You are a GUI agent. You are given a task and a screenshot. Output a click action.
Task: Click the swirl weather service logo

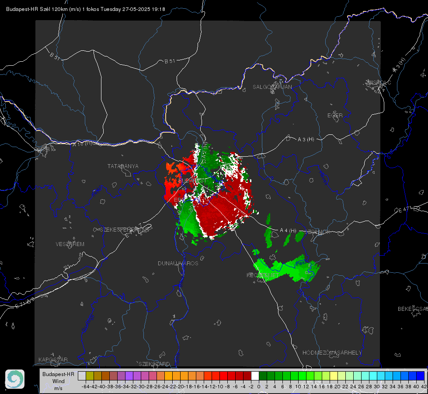(x=15, y=379)
